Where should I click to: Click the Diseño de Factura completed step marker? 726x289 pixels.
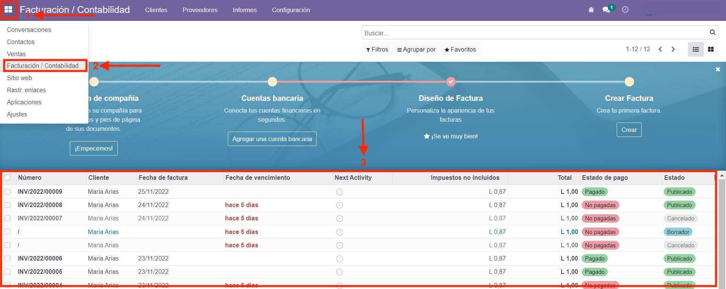pos(451,82)
